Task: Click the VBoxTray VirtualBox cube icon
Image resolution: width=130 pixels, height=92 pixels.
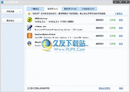Action: pos(29,43)
